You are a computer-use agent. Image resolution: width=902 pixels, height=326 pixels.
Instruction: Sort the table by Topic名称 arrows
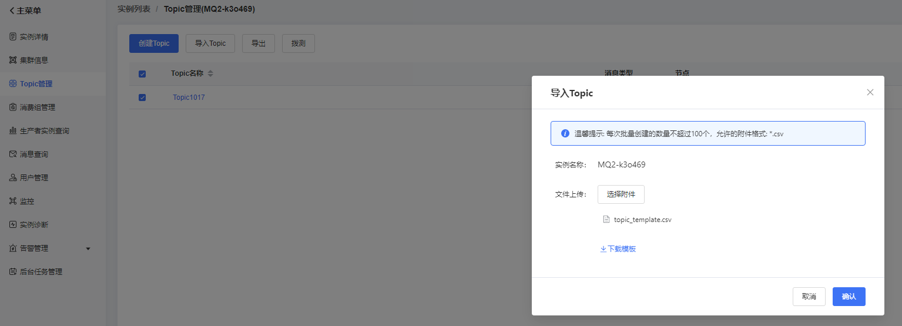(210, 74)
